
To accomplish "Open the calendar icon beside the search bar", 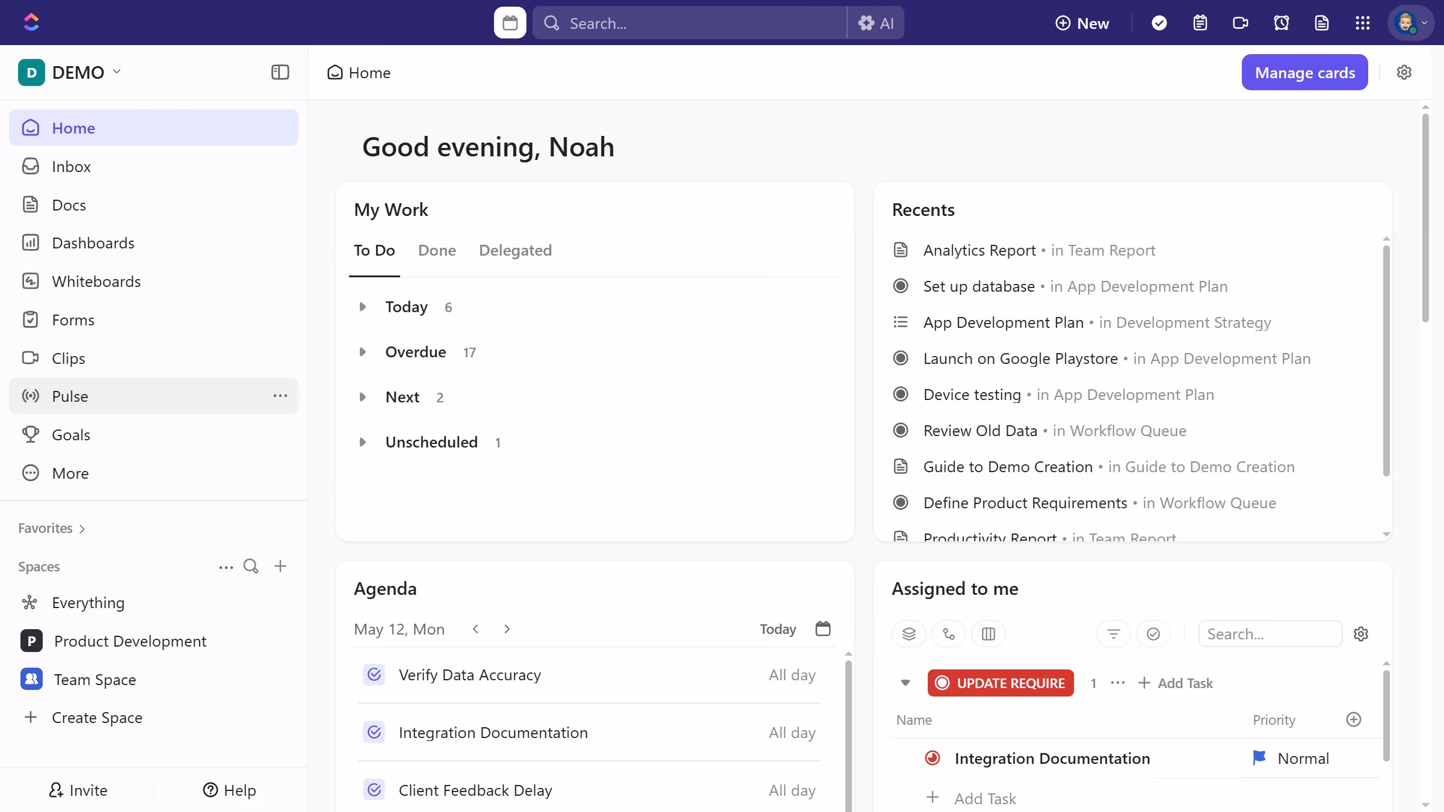I will (510, 23).
